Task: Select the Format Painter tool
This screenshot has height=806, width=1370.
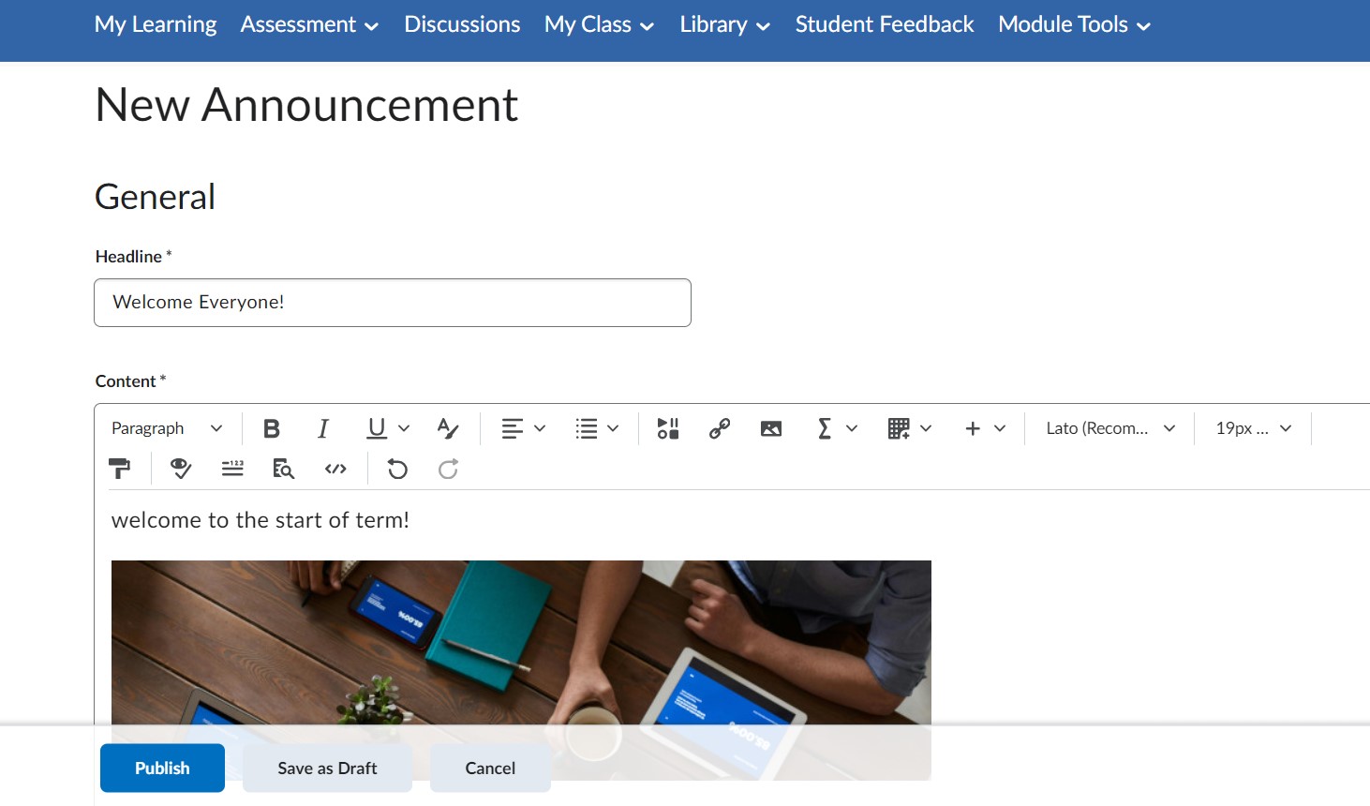Action: 120,469
